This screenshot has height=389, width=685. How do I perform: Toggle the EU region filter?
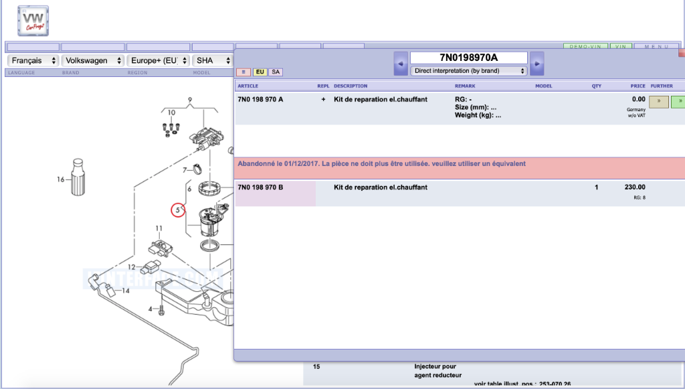(260, 72)
